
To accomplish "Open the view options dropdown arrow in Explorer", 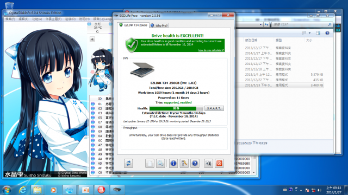I will pyautogui.click(x=309, y=33).
